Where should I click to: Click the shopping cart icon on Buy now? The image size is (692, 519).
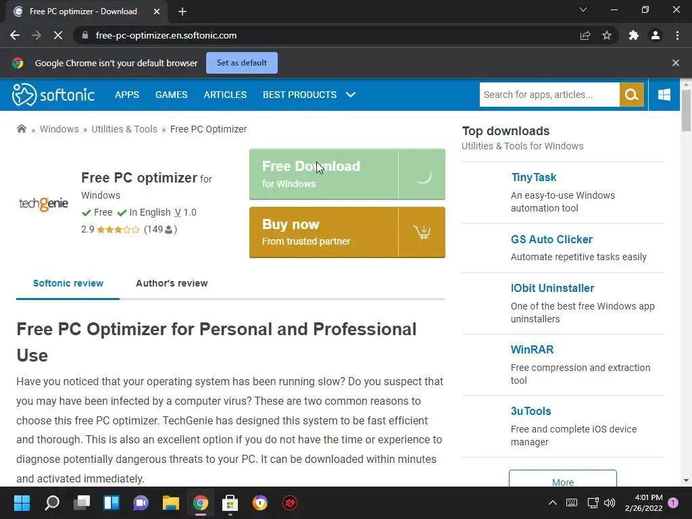click(x=422, y=232)
